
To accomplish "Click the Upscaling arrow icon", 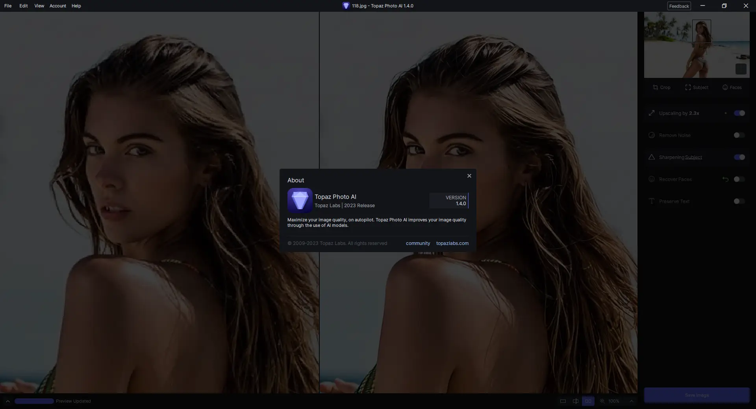I will click(x=652, y=113).
